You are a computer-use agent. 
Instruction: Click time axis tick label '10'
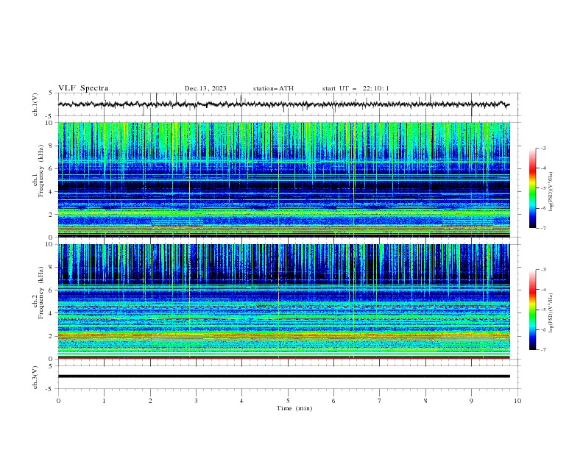tap(517, 401)
